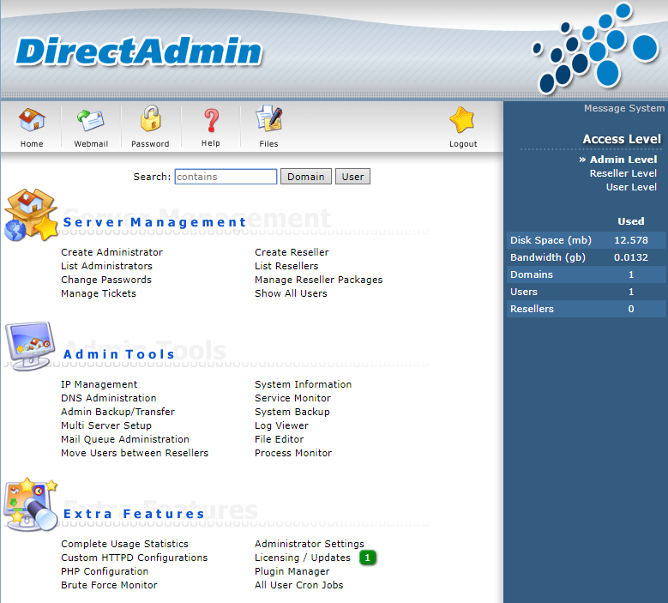Open Log Viewer
This screenshot has width=668, height=603.
tap(281, 425)
